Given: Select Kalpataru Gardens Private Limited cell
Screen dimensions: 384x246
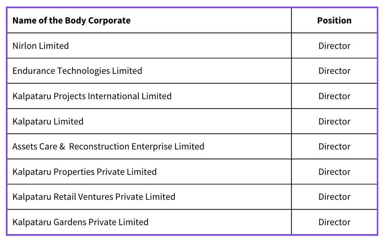Looking at the screenshot, I should (x=149, y=222).
